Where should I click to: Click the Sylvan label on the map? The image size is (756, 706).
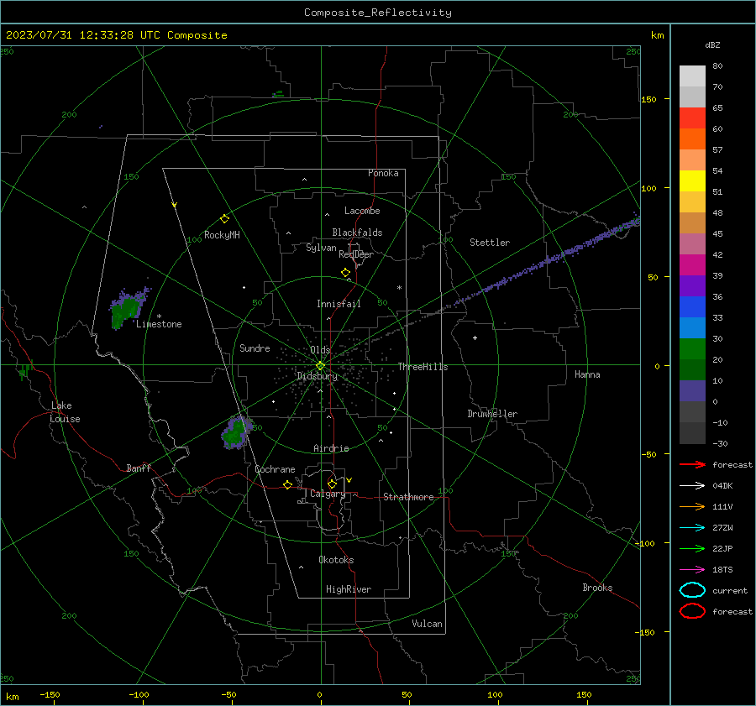pos(321,248)
